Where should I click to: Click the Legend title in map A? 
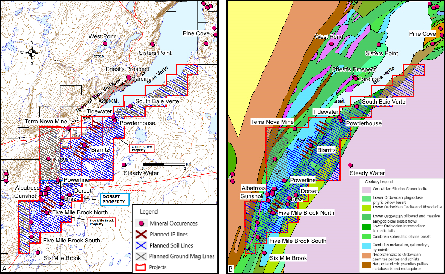[149, 212]
